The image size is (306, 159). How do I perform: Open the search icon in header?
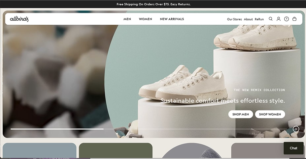click(x=270, y=19)
